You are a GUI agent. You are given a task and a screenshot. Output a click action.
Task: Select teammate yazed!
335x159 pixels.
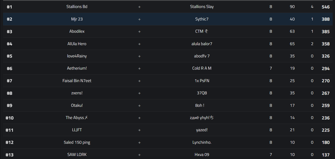(202, 130)
